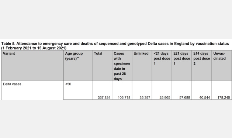Select the Total column header
This screenshot has height=138, width=232.
98,54
